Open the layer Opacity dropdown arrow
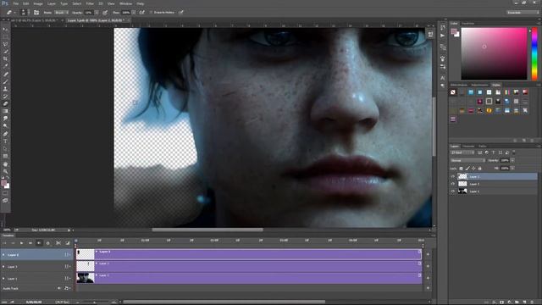The width and height of the screenshot is (542, 305). [x=512, y=160]
